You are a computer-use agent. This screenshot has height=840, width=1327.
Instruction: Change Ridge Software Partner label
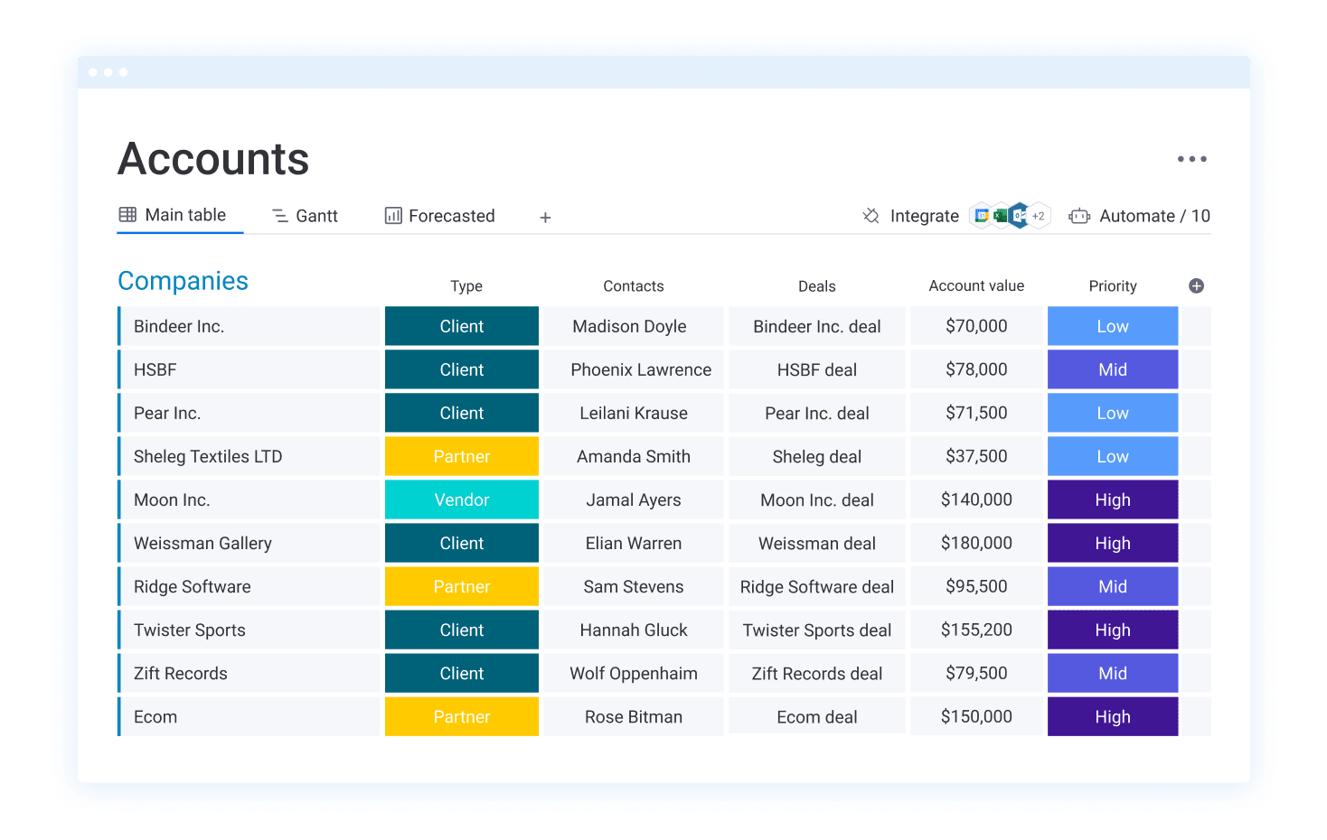[462, 586]
